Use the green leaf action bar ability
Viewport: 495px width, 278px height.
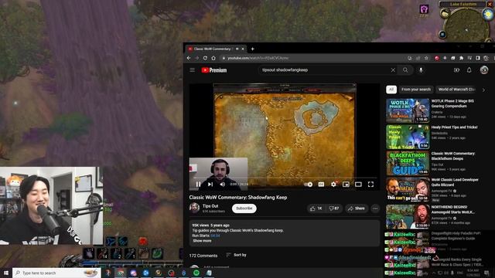[x=157, y=253]
